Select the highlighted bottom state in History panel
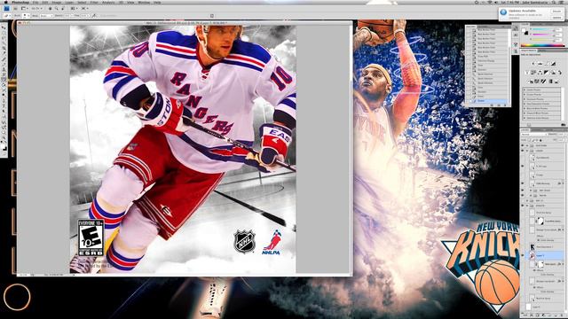568x319 pixels. [487, 101]
